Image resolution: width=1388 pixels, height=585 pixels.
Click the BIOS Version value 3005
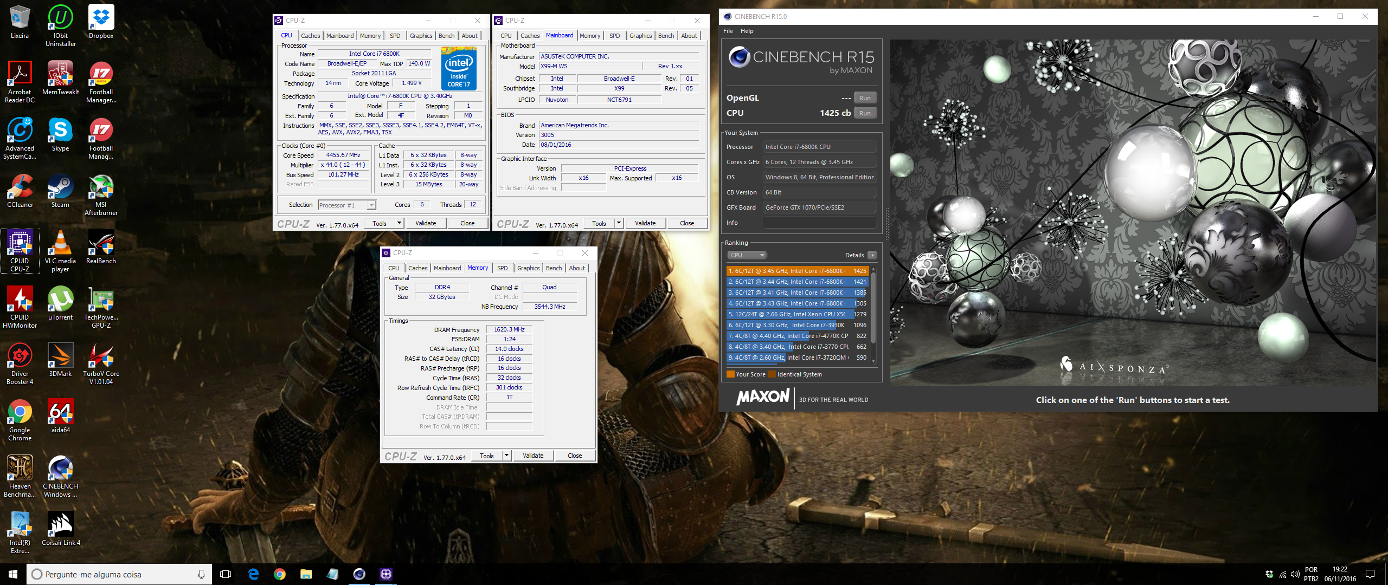point(619,135)
